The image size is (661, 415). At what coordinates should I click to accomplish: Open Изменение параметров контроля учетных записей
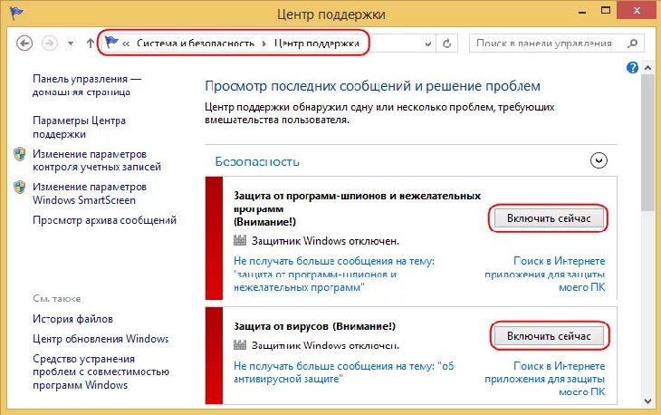[97, 160]
